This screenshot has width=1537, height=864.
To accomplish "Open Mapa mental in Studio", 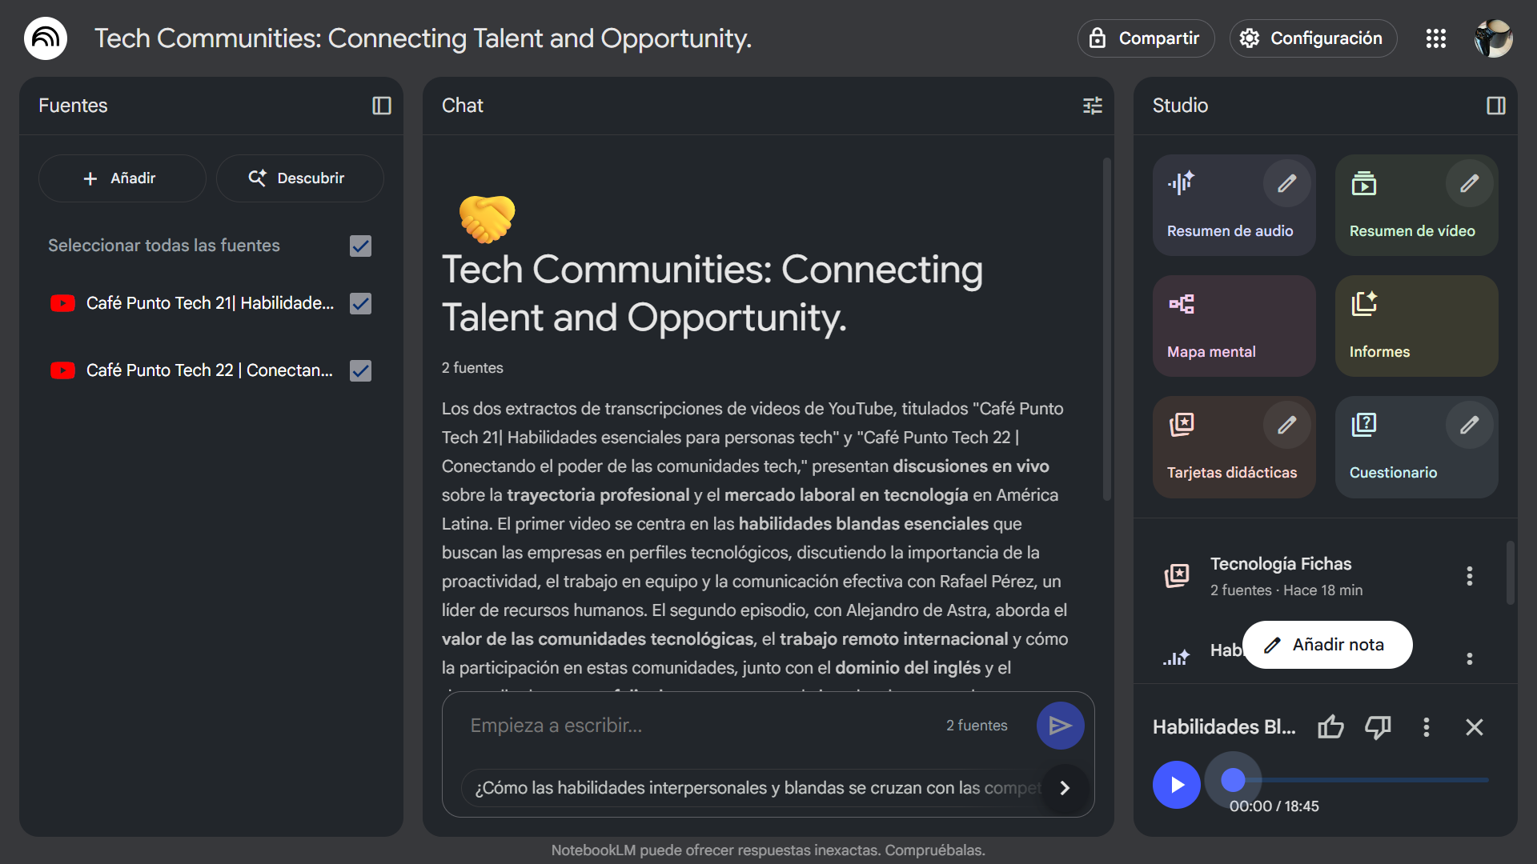I will (x=1234, y=326).
